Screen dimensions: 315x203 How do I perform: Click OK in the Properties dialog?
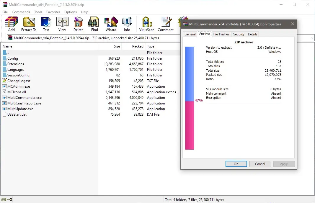[x=236, y=164]
